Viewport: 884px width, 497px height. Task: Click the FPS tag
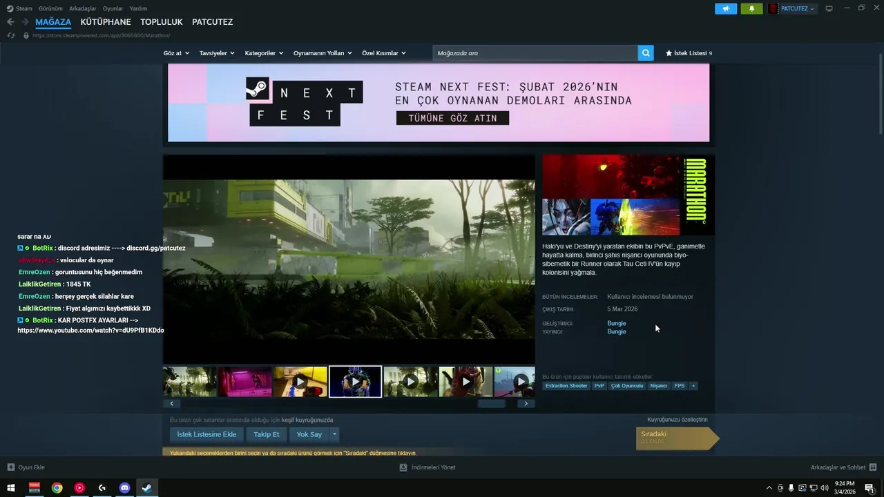[x=680, y=386]
